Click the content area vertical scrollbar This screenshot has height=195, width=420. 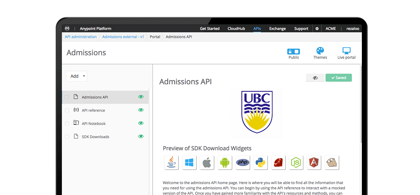click(x=361, y=105)
